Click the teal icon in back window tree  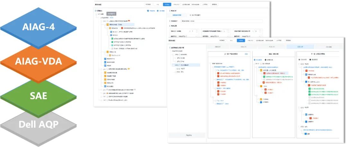[x=112, y=45]
